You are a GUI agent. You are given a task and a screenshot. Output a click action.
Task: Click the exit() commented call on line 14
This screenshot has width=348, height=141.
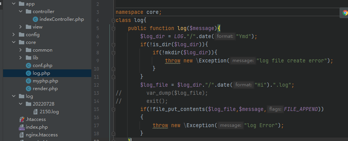point(157,101)
